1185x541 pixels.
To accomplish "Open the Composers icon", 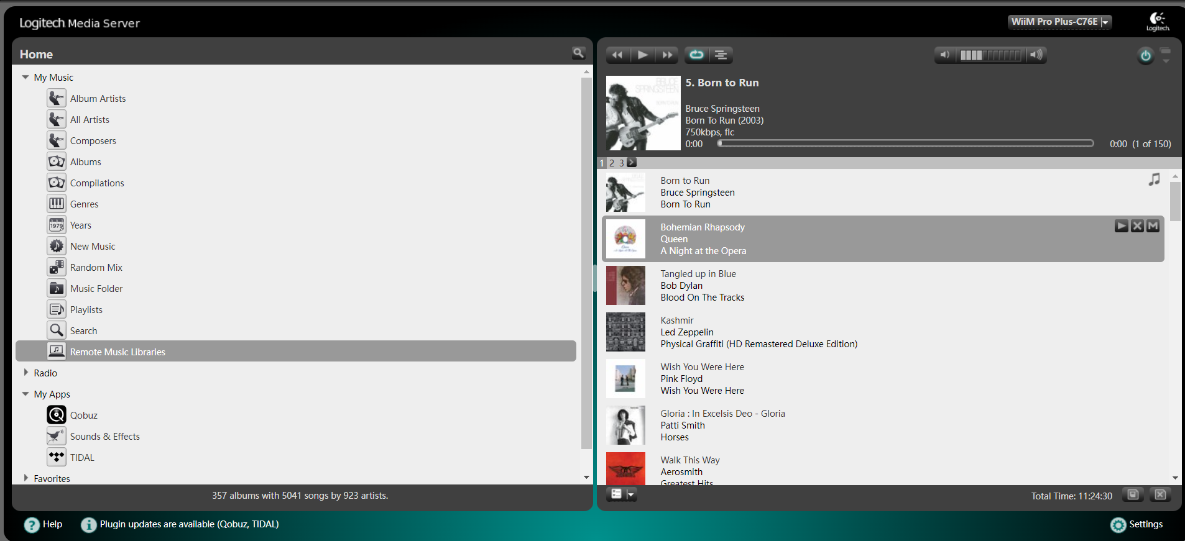I will pos(57,140).
